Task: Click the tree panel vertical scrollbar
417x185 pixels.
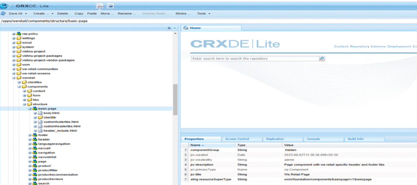Action: tap(175, 99)
